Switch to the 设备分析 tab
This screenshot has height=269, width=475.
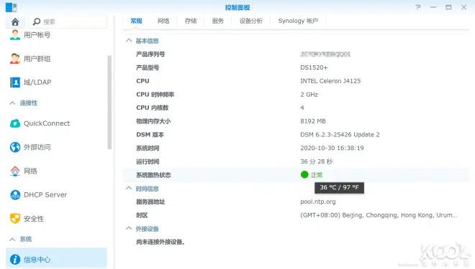pyautogui.click(x=251, y=21)
